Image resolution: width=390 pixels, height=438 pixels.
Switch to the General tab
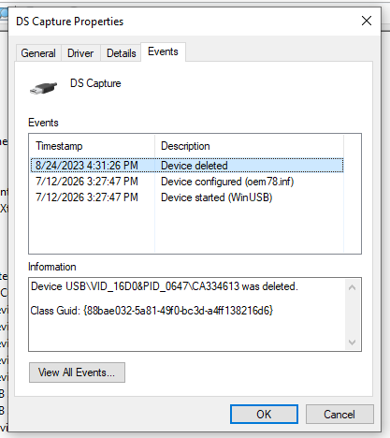tap(38, 53)
